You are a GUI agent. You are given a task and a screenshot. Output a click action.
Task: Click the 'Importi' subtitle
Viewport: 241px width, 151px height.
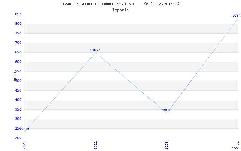pyautogui.click(x=120, y=10)
